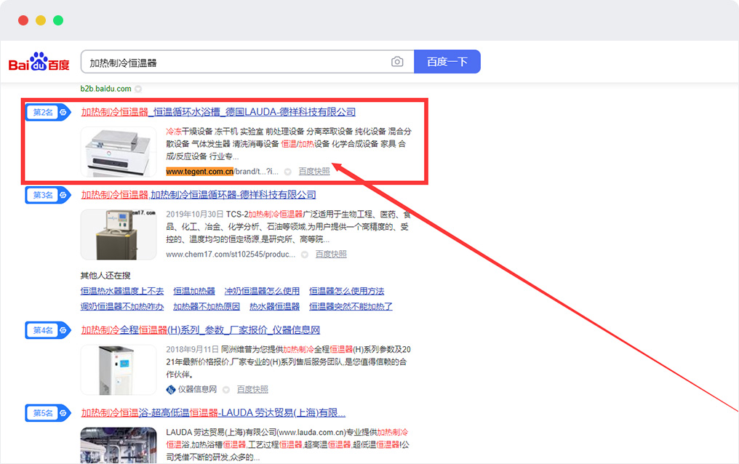The image size is (739, 464).
Task: Click the 第4名 ranking badge
Action: tap(48, 330)
